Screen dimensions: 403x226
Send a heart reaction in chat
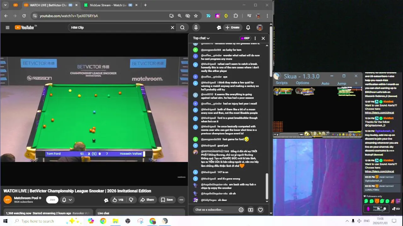[x=260, y=210]
